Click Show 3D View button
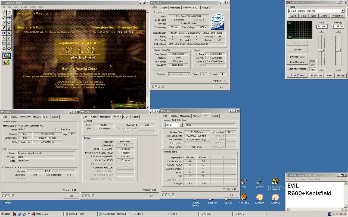 point(297,75)
